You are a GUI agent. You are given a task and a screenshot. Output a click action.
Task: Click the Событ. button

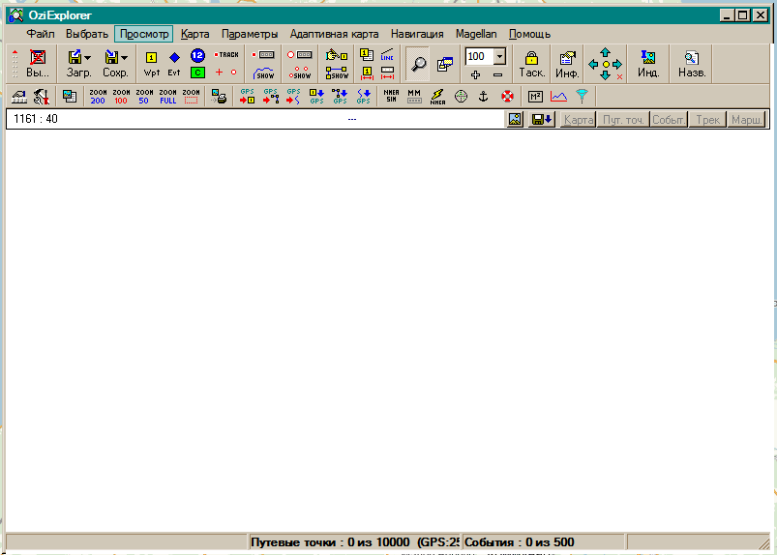[x=669, y=119]
